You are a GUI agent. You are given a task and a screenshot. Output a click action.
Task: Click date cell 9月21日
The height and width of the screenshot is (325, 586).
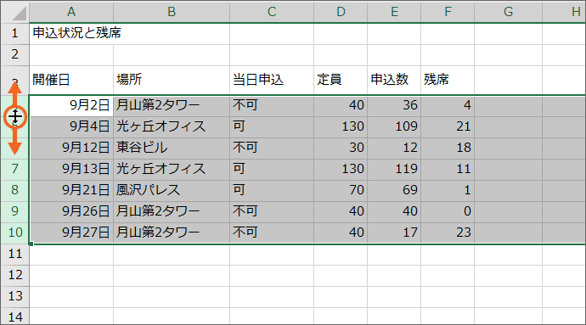(71, 190)
